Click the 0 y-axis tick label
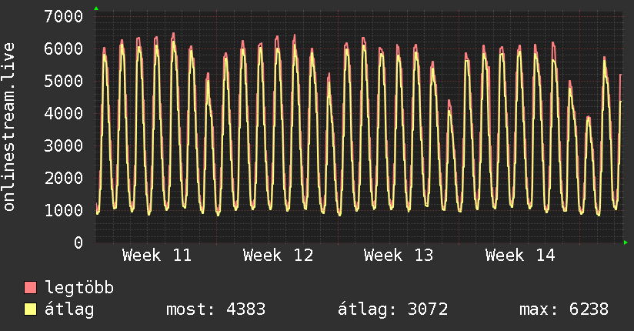This screenshot has width=634, height=331. coord(78,242)
